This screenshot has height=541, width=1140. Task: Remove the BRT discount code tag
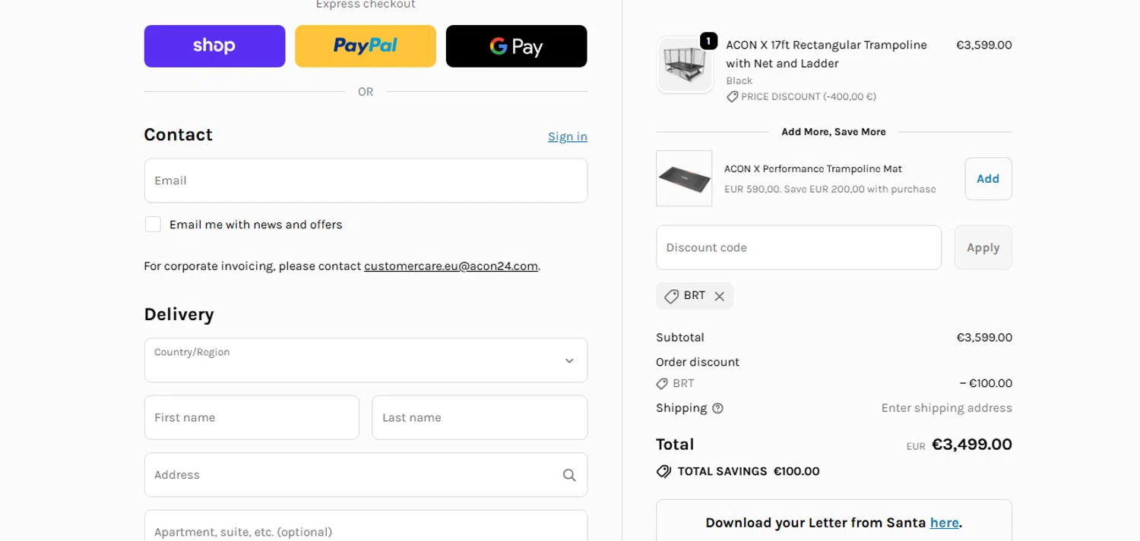[x=719, y=296]
